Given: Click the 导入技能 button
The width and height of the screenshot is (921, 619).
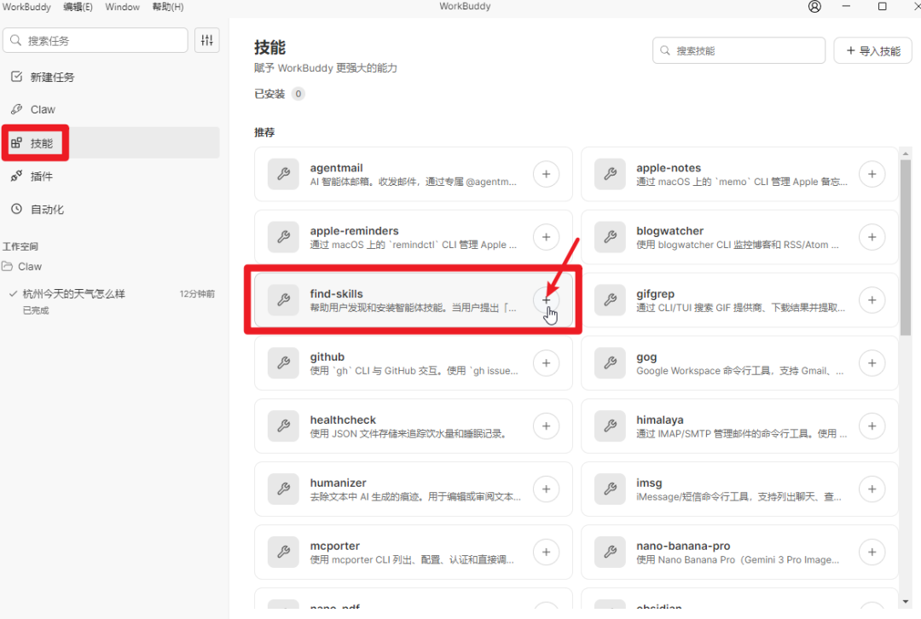Looking at the screenshot, I should click(872, 51).
